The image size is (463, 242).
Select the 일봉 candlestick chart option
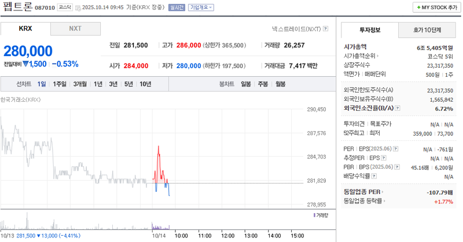pos(246,84)
